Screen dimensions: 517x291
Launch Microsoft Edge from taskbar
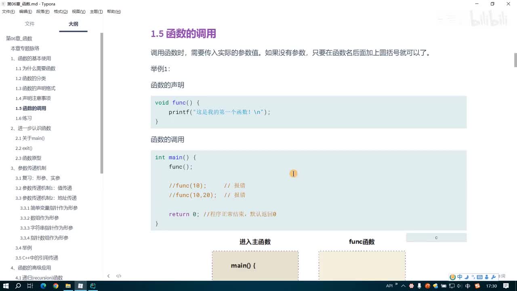(43, 286)
